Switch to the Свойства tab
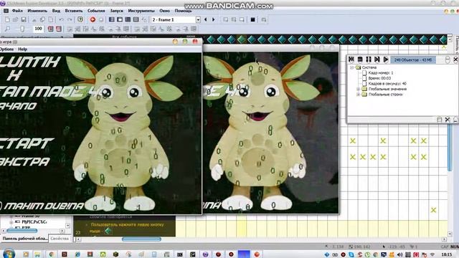 coord(60,239)
